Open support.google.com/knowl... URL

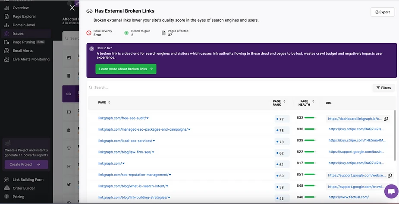[x=356, y=187]
